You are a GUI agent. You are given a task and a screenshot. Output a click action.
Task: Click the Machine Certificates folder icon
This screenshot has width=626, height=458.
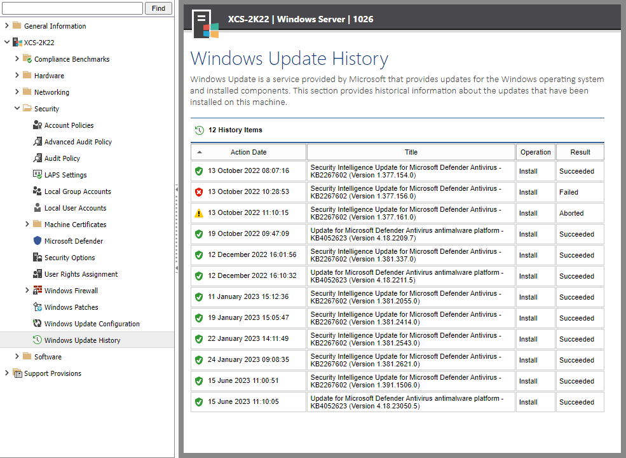[37, 224]
